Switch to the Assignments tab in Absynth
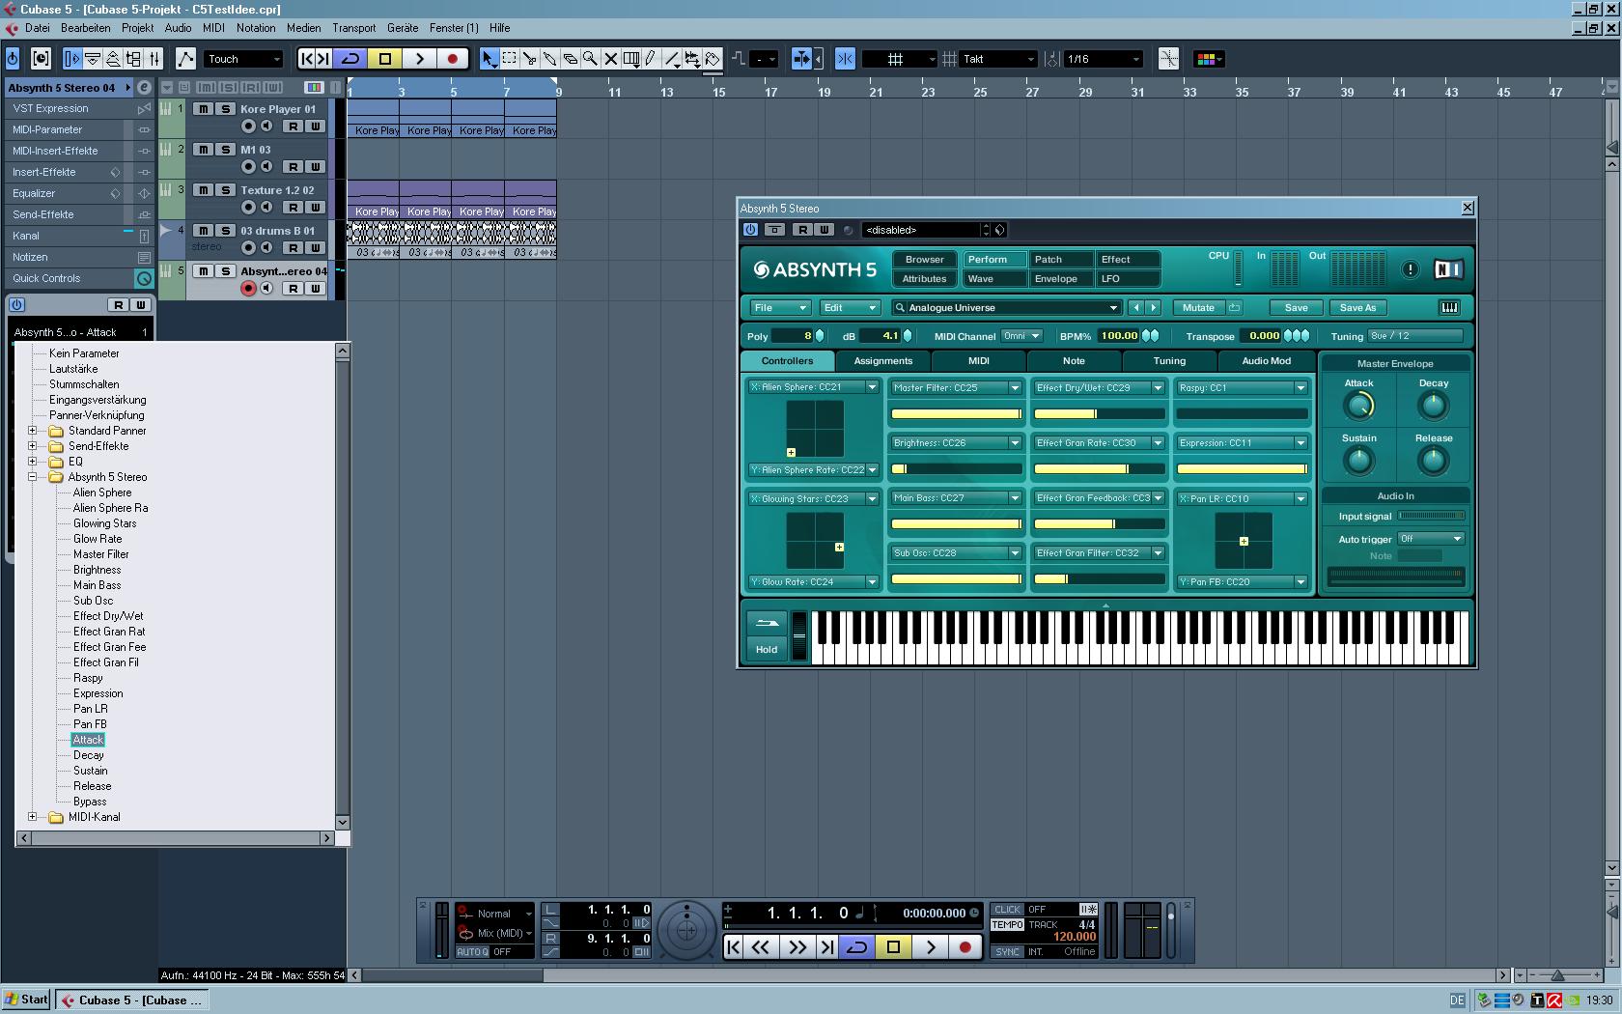Screen dimensions: 1622x1014 tap(882, 361)
